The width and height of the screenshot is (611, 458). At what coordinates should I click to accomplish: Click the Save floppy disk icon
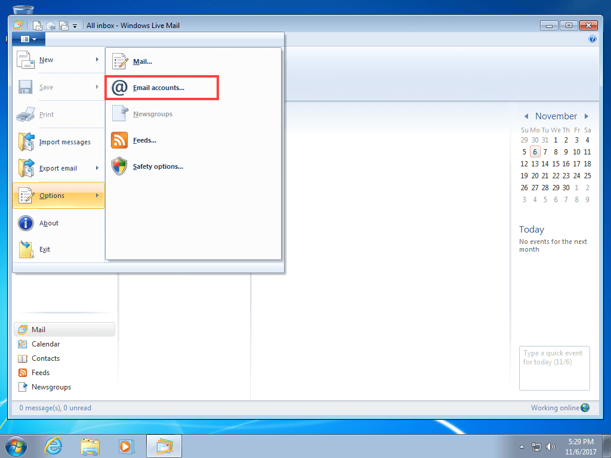click(26, 87)
